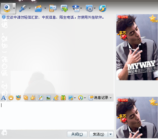Open the handwriting pencil input tool
The width and height of the screenshot is (158, 139).
pyautogui.click(x=40, y=98)
